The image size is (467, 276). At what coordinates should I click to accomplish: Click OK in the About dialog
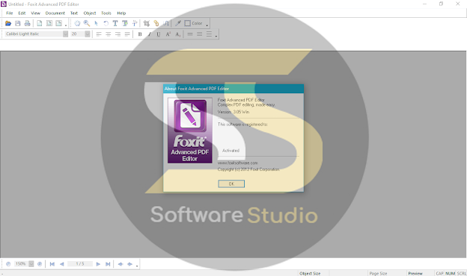231,184
